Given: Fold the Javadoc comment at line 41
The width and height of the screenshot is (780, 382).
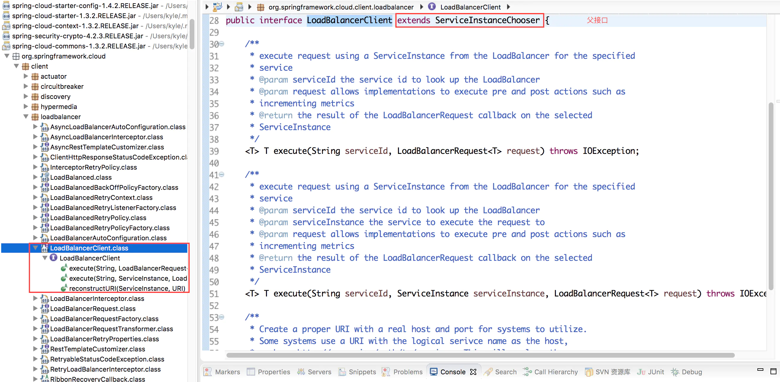Looking at the screenshot, I should (x=222, y=174).
